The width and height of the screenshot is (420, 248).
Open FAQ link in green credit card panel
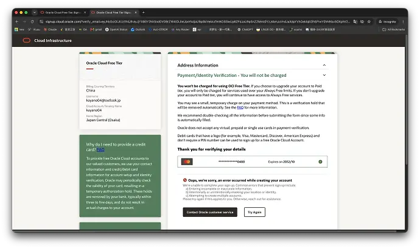100,150
